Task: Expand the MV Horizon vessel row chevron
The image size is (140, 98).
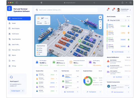Action: point(56,79)
